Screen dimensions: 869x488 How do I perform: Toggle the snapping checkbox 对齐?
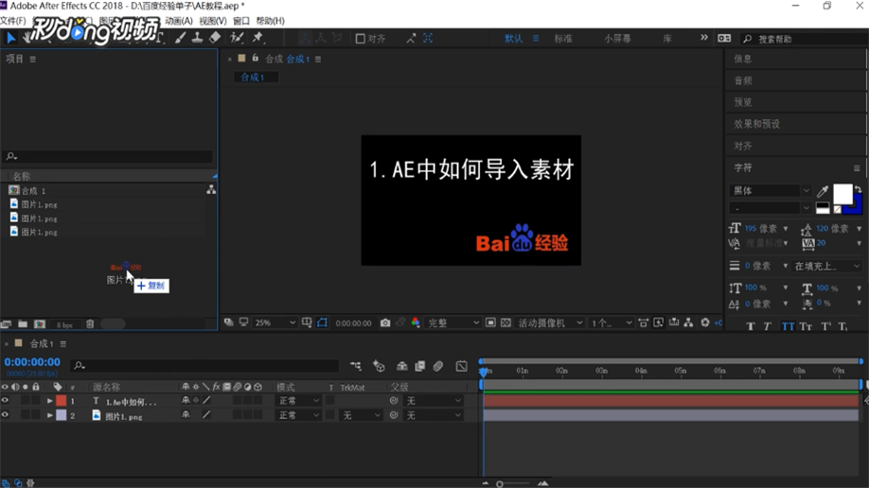(361, 38)
